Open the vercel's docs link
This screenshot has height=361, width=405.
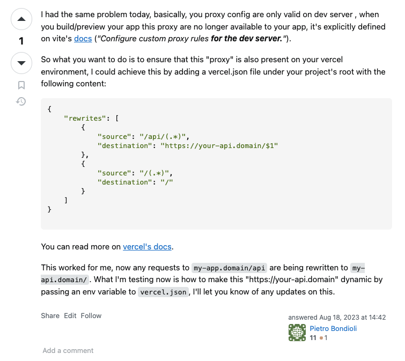(147, 247)
